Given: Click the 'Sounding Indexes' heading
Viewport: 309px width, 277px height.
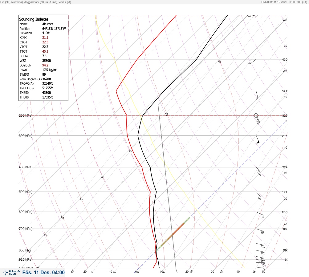Looking at the screenshot, I should (34, 19).
